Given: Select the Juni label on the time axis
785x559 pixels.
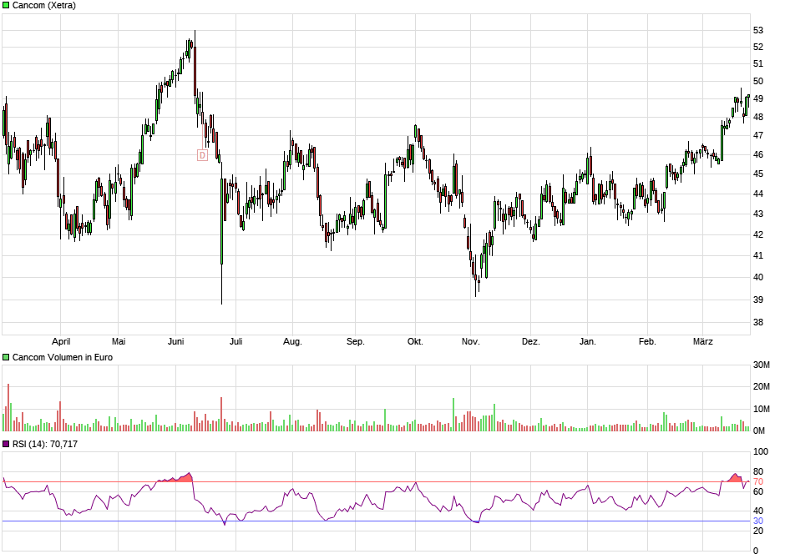Looking at the screenshot, I should point(176,340).
